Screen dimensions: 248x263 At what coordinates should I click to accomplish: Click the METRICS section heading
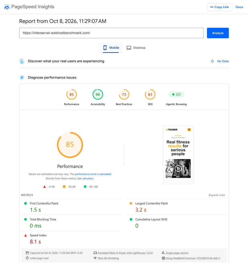click(27, 195)
